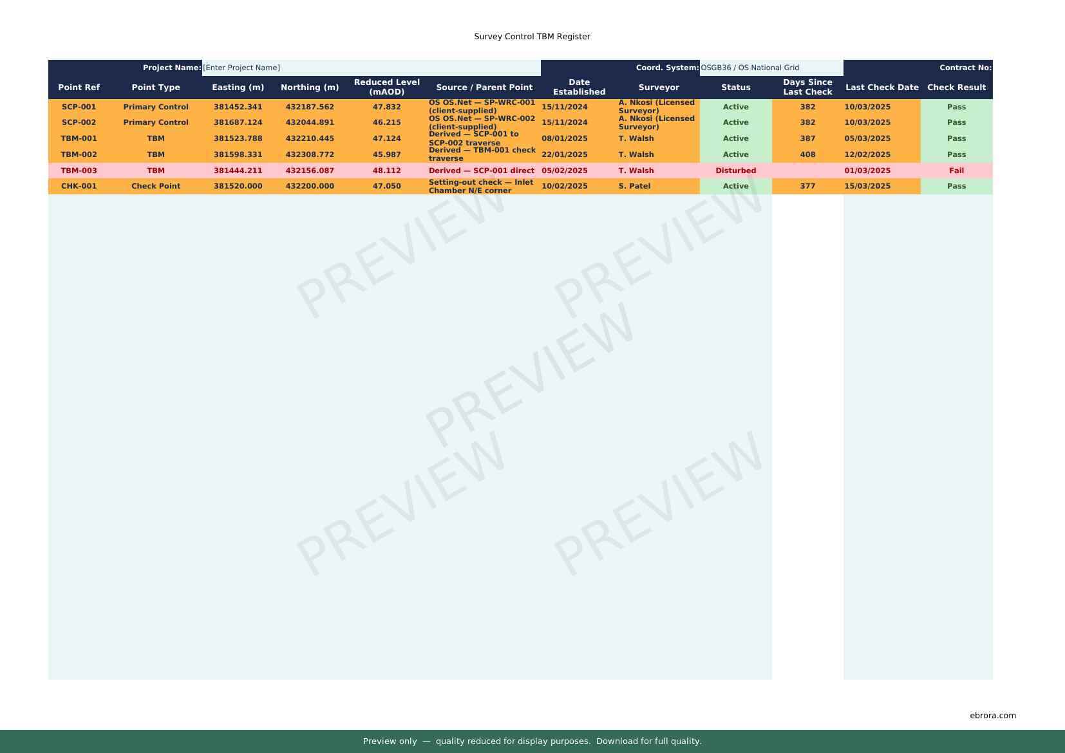Click the Source / Parent Point header

pyautogui.click(x=484, y=88)
